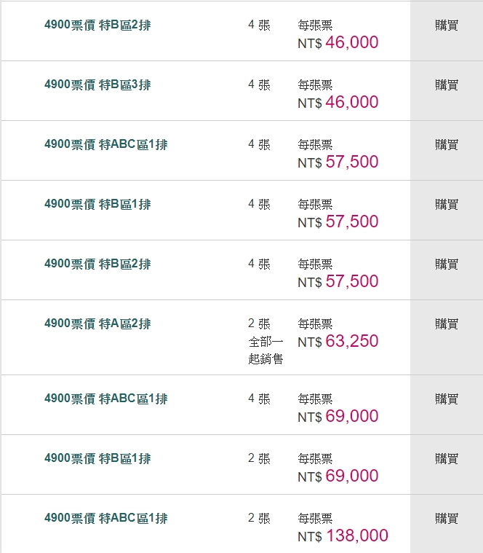This screenshot has height=553, width=483.
Task: Click 購買 for 特B區2排 at NT$57,500
Action: (x=447, y=264)
